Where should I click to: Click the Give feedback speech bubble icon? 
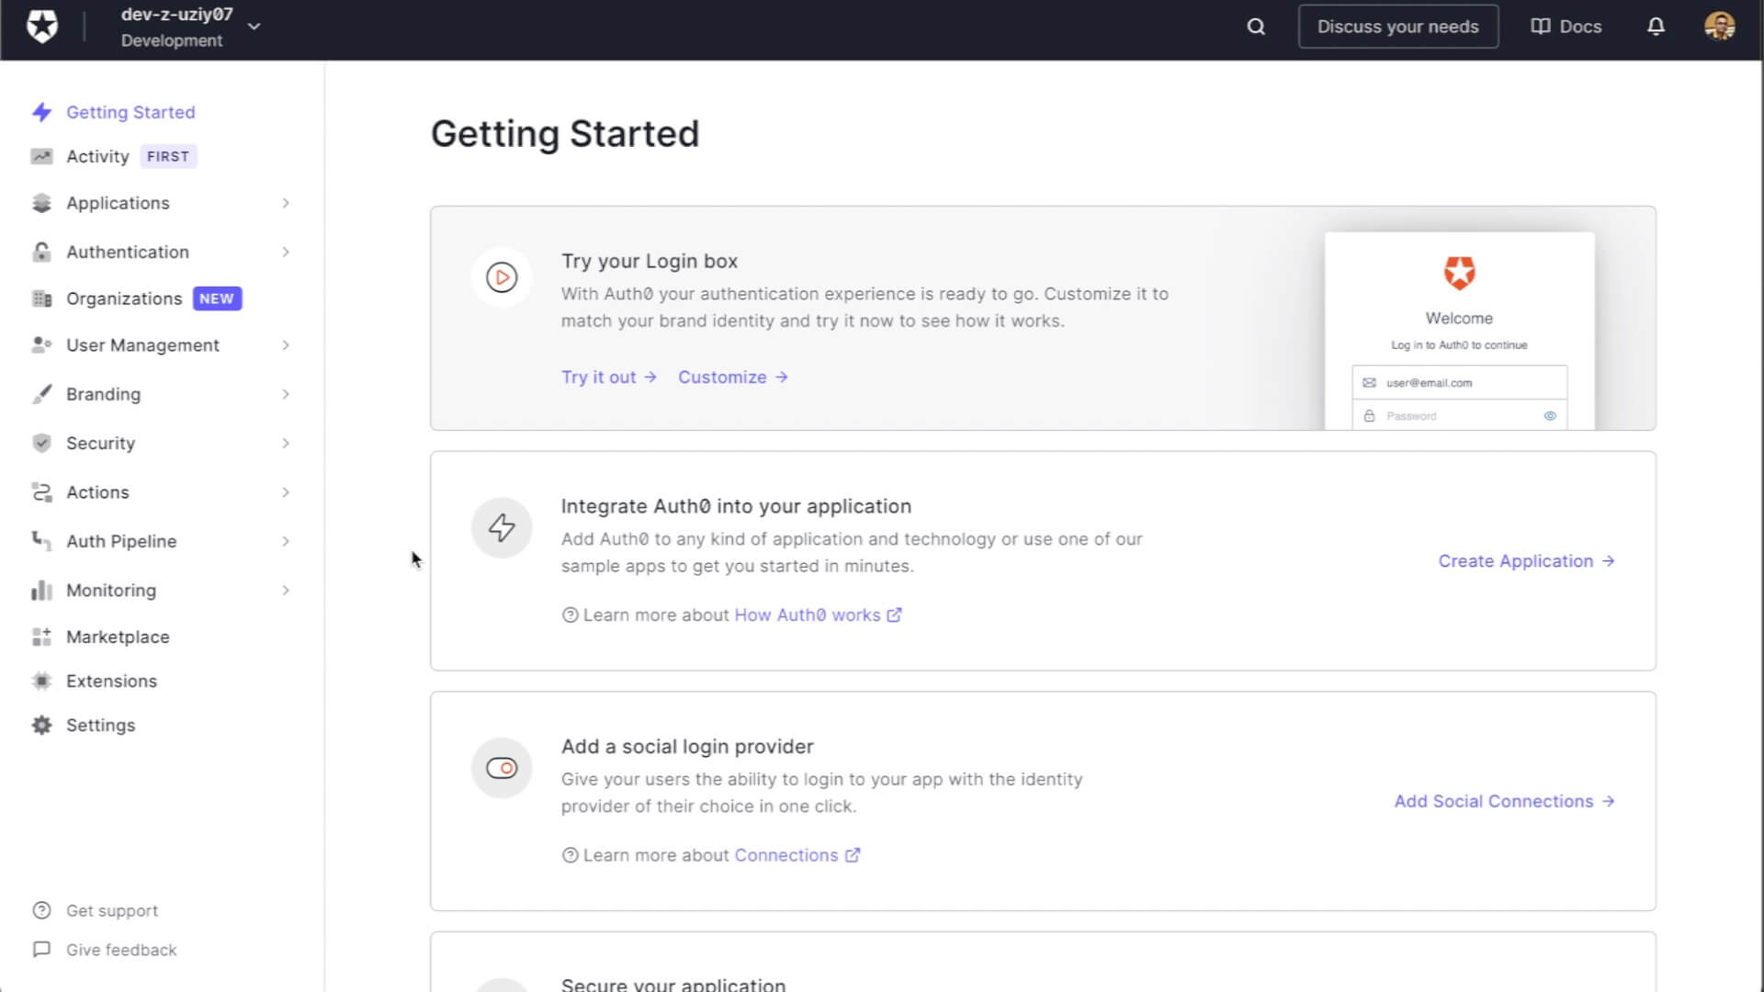tap(41, 950)
